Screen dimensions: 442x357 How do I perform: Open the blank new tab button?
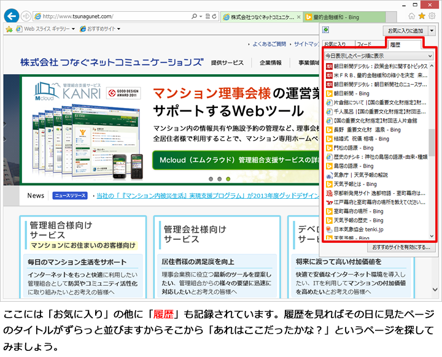tap(391, 17)
